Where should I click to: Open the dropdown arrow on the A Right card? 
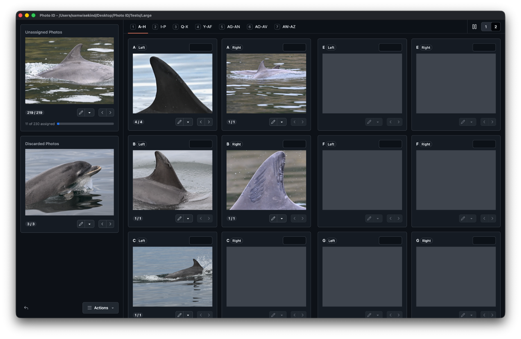coord(282,122)
